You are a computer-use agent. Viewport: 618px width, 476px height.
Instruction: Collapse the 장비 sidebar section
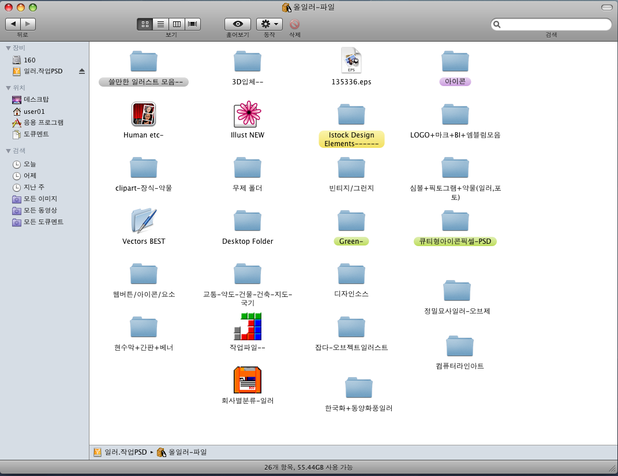(9, 48)
